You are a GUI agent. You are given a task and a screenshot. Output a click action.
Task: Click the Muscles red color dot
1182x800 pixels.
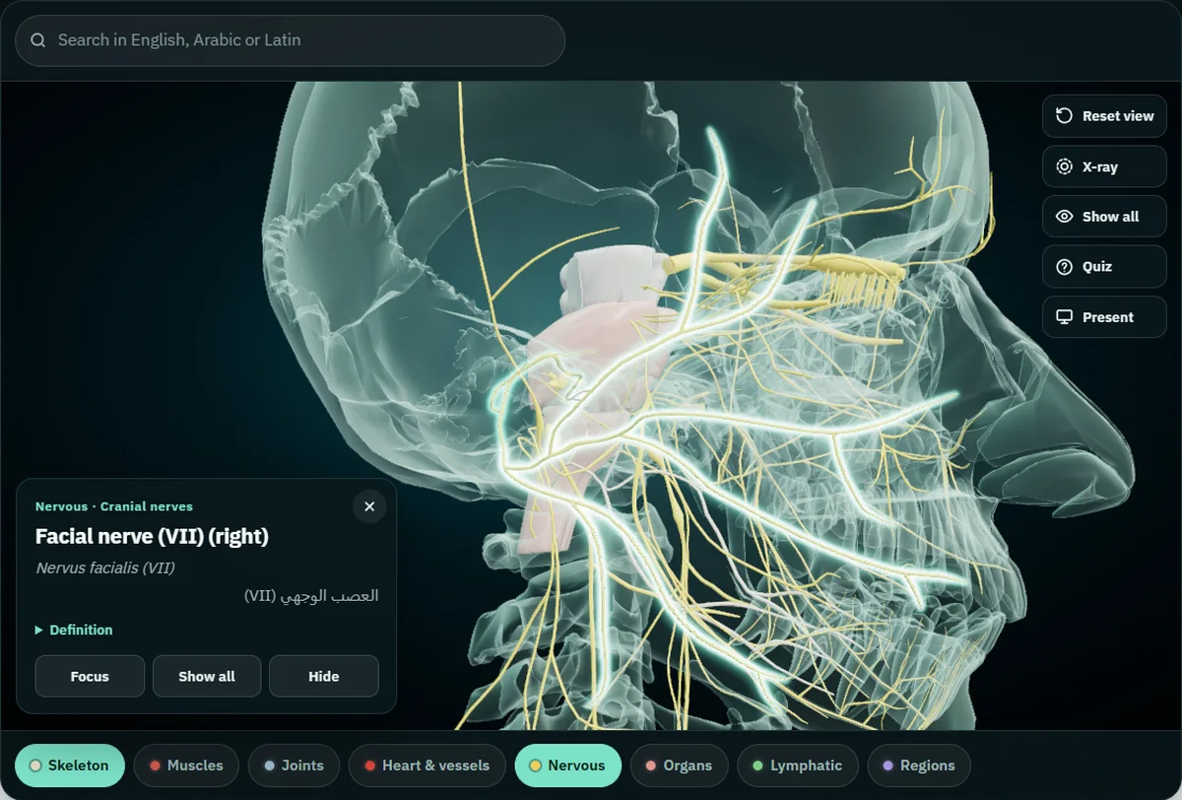tap(155, 766)
